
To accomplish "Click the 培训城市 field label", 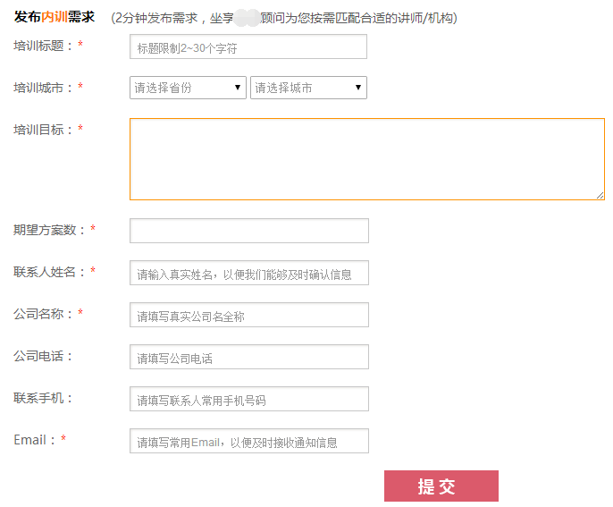I will pos(43,88).
